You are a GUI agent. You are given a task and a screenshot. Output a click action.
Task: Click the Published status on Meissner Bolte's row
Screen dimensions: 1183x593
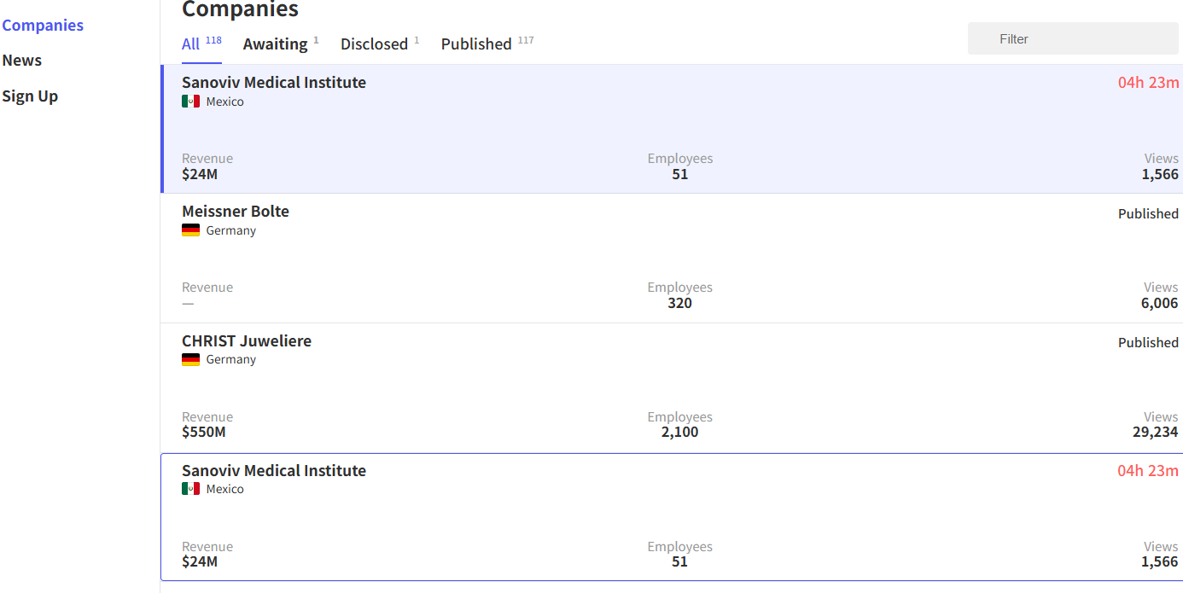tap(1148, 213)
